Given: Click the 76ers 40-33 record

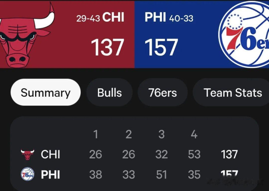Looking at the screenshot, I should pyautogui.click(x=181, y=18).
